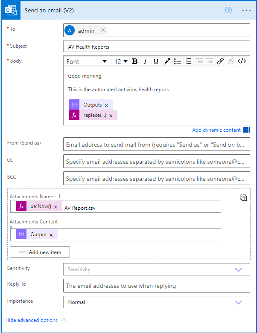The height and width of the screenshot is (333, 257).
Task: Remove the admin recipient from To
Action: coord(103,31)
